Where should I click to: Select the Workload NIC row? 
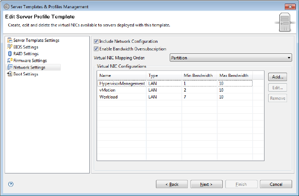tap(175, 97)
